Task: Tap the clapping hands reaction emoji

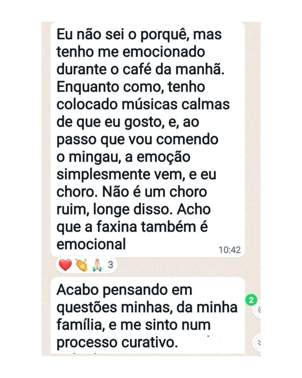Action: 81,265
